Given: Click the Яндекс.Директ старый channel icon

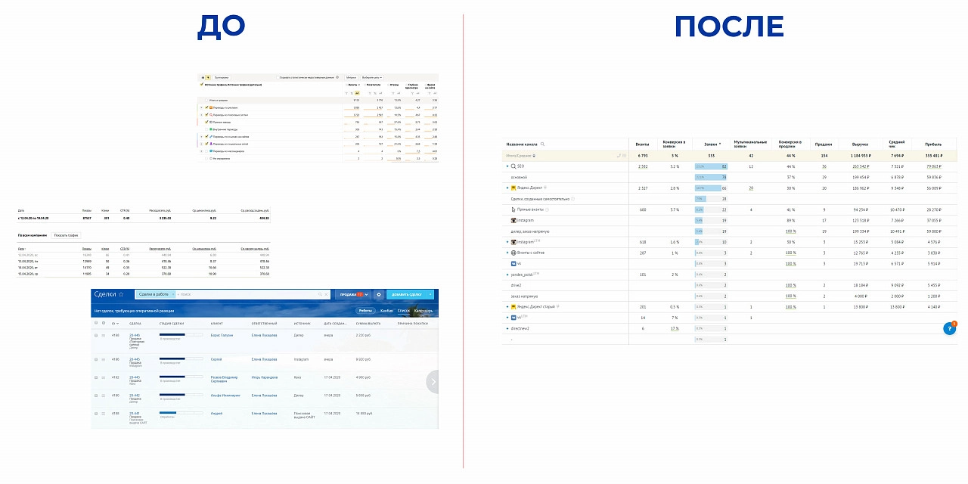Looking at the screenshot, I should point(513,306).
